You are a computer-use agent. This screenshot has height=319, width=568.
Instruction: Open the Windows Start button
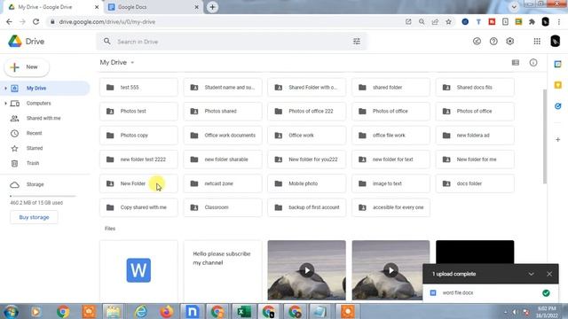(11, 311)
